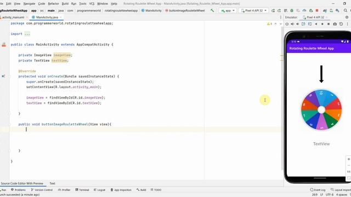Click buttonImageRouletteWheel in the breadcrumb
This screenshot has height=197, width=351.
(185, 10)
